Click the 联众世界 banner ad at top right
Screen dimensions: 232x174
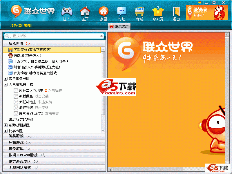[207, 12]
